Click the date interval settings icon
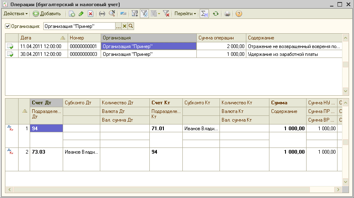The height and width of the screenshot is (198, 354). [x=102, y=14]
